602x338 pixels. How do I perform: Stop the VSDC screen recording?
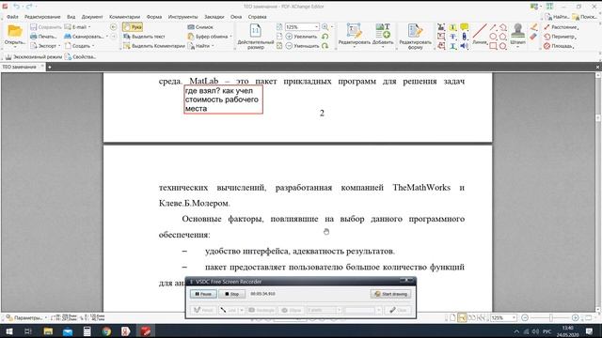pos(232,294)
